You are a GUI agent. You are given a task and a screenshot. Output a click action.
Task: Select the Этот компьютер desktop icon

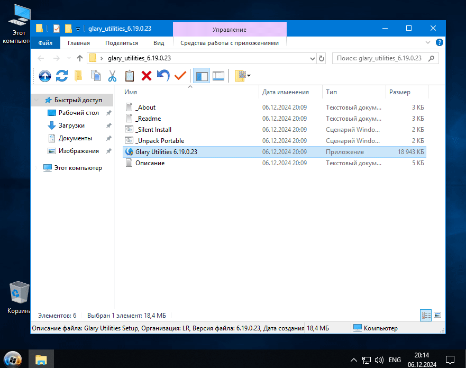coord(19,24)
